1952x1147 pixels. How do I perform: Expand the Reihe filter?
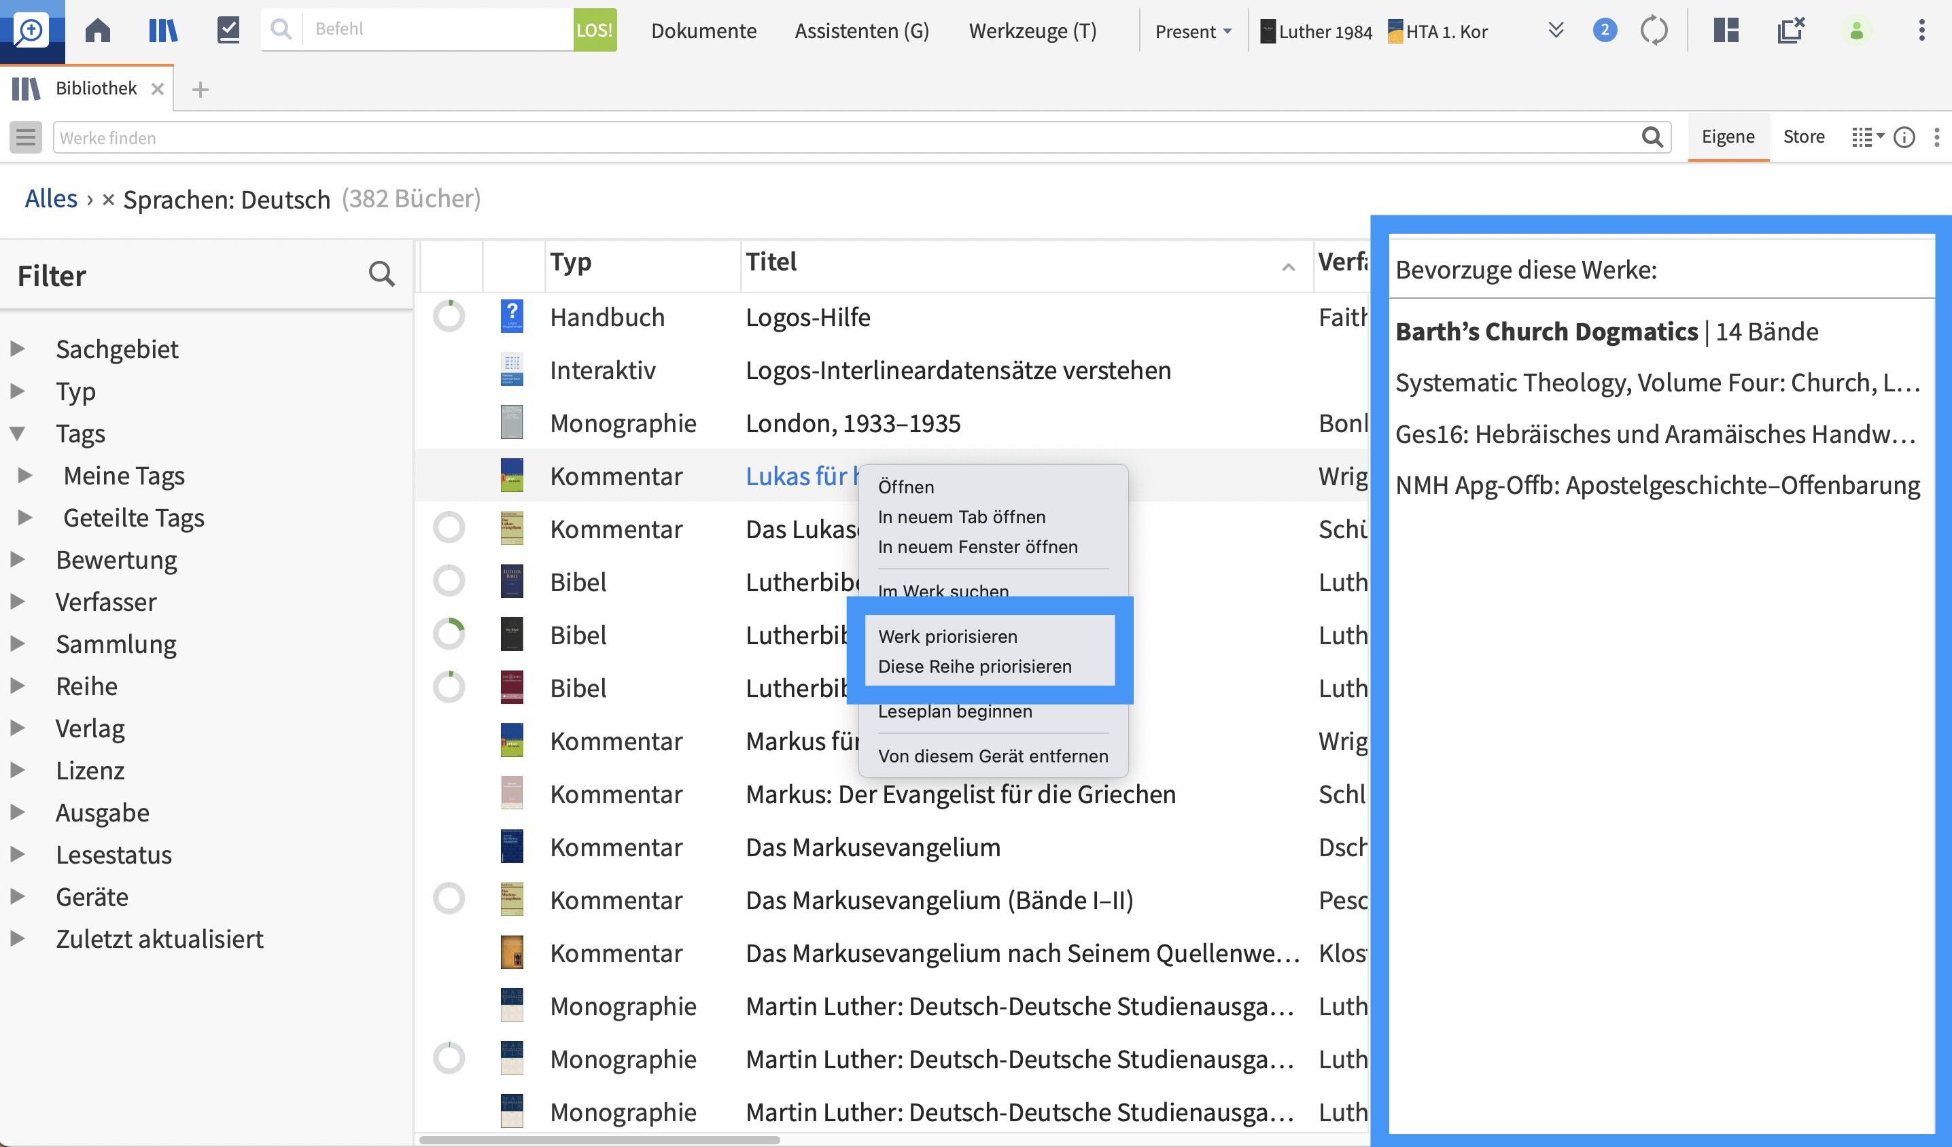coord(18,686)
